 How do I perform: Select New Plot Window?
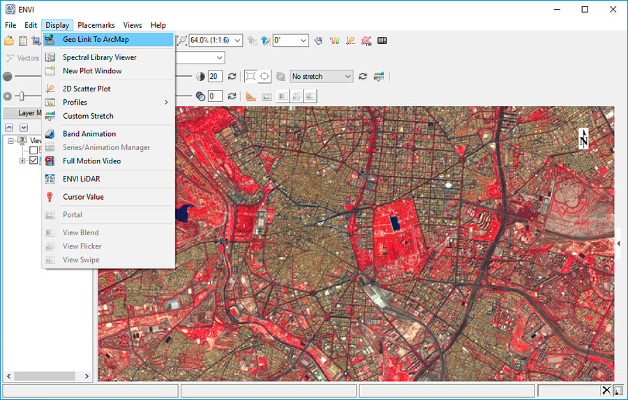109,71
